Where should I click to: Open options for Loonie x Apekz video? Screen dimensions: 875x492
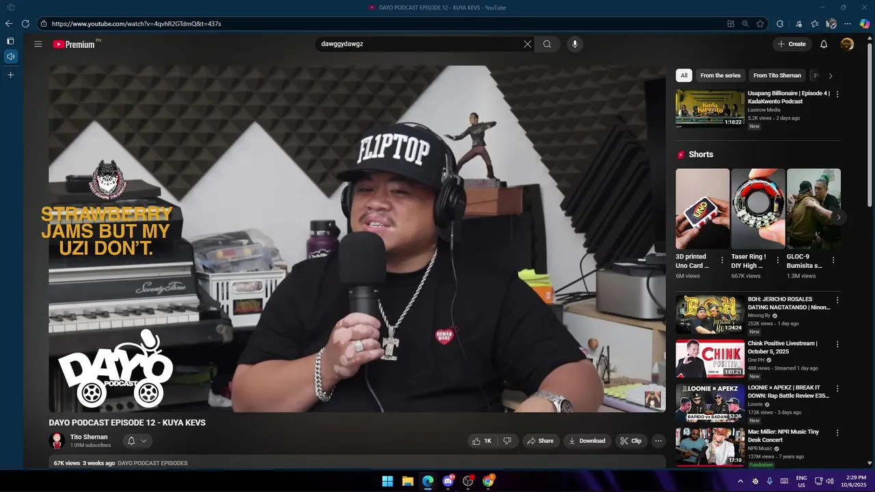pyautogui.click(x=837, y=388)
